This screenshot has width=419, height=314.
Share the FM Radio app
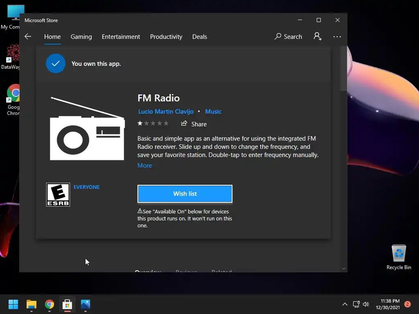[194, 124]
